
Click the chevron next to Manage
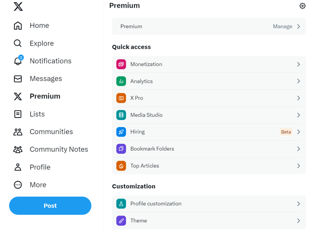tap(299, 26)
